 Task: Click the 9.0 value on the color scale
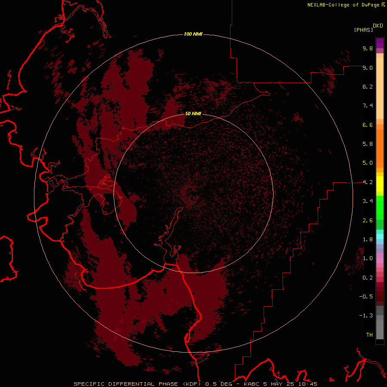tap(368, 68)
